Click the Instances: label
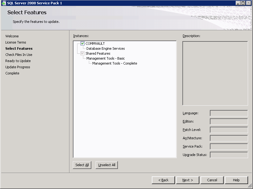 pyautogui.click(x=81, y=36)
